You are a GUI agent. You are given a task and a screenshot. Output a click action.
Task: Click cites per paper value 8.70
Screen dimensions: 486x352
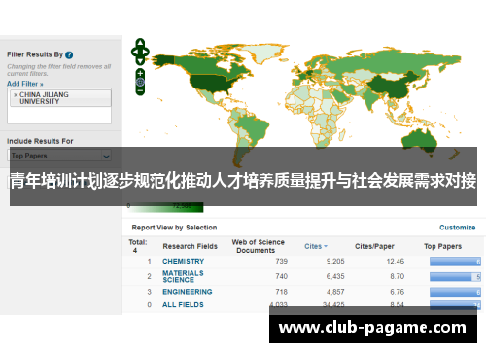pyautogui.click(x=397, y=276)
